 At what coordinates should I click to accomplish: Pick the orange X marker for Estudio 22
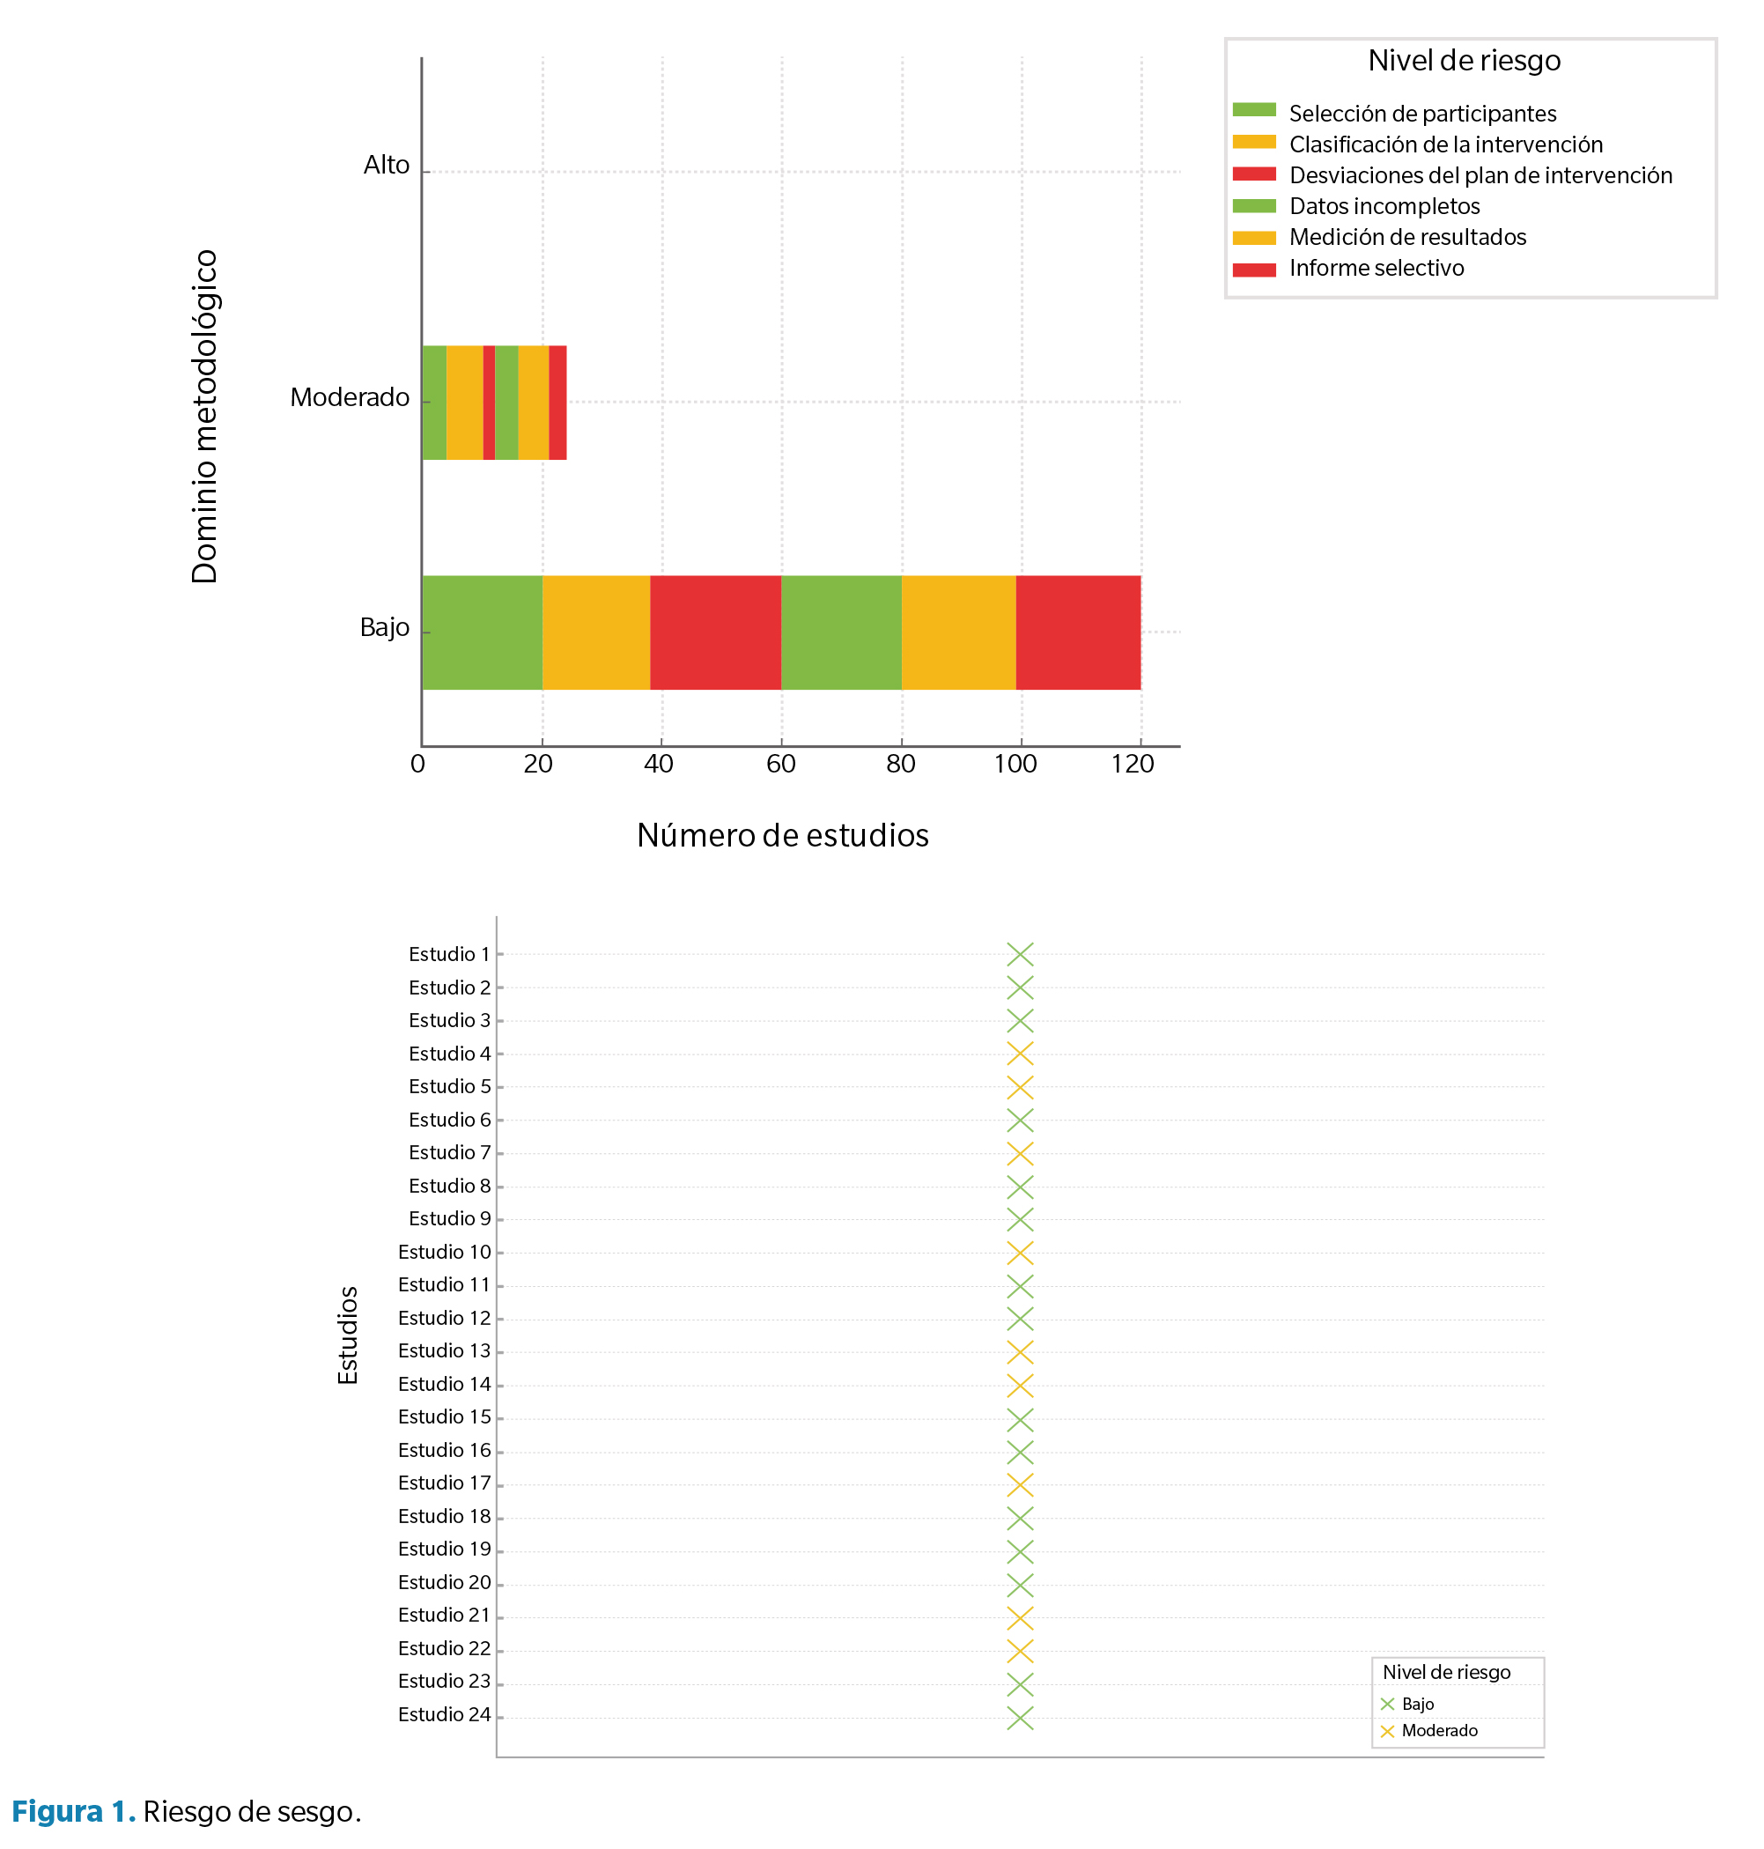pos(1019,1651)
